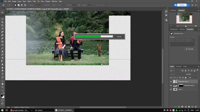The width and height of the screenshot is (200, 112).
Task: Add layer mask icon in Layers panel
Action: [182, 107]
